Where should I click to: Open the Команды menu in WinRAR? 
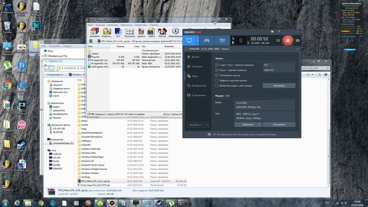tap(100, 25)
